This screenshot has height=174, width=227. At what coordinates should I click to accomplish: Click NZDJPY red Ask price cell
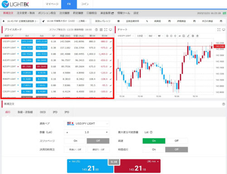tap(42, 67)
